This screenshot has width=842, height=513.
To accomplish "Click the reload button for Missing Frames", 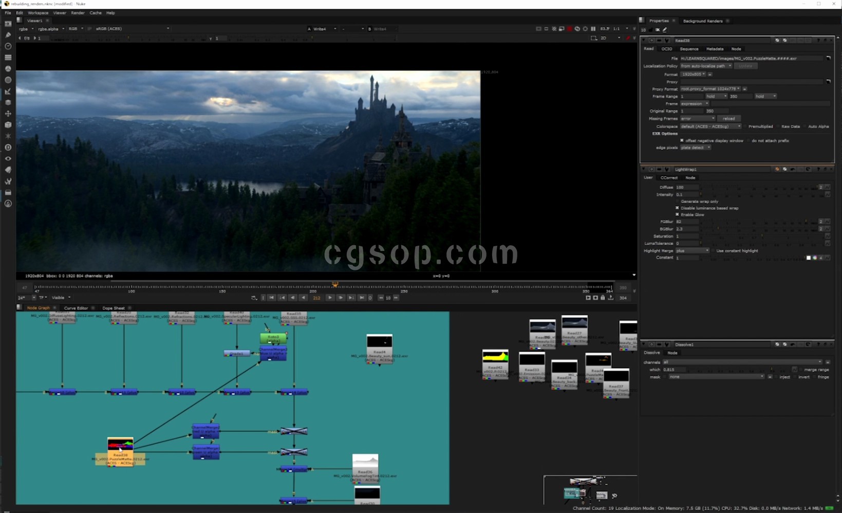I will pyautogui.click(x=728, y=119).
